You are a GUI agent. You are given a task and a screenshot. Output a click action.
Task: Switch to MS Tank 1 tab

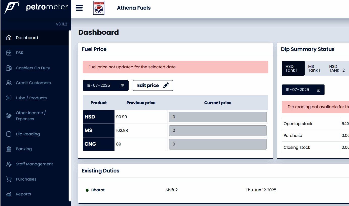314,68
